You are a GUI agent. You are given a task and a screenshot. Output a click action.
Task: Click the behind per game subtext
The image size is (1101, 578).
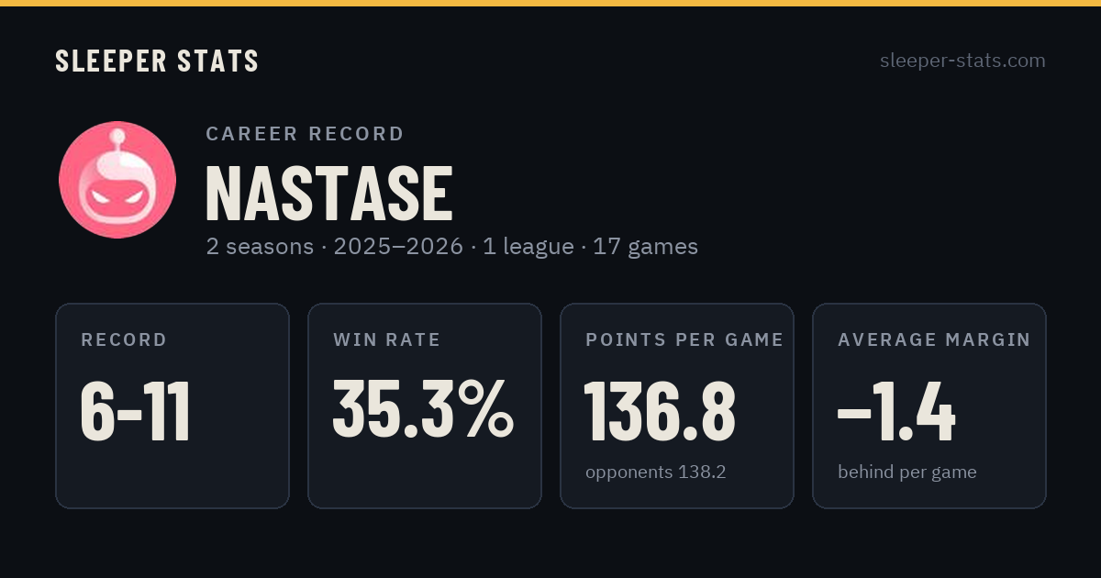(907, 472)
